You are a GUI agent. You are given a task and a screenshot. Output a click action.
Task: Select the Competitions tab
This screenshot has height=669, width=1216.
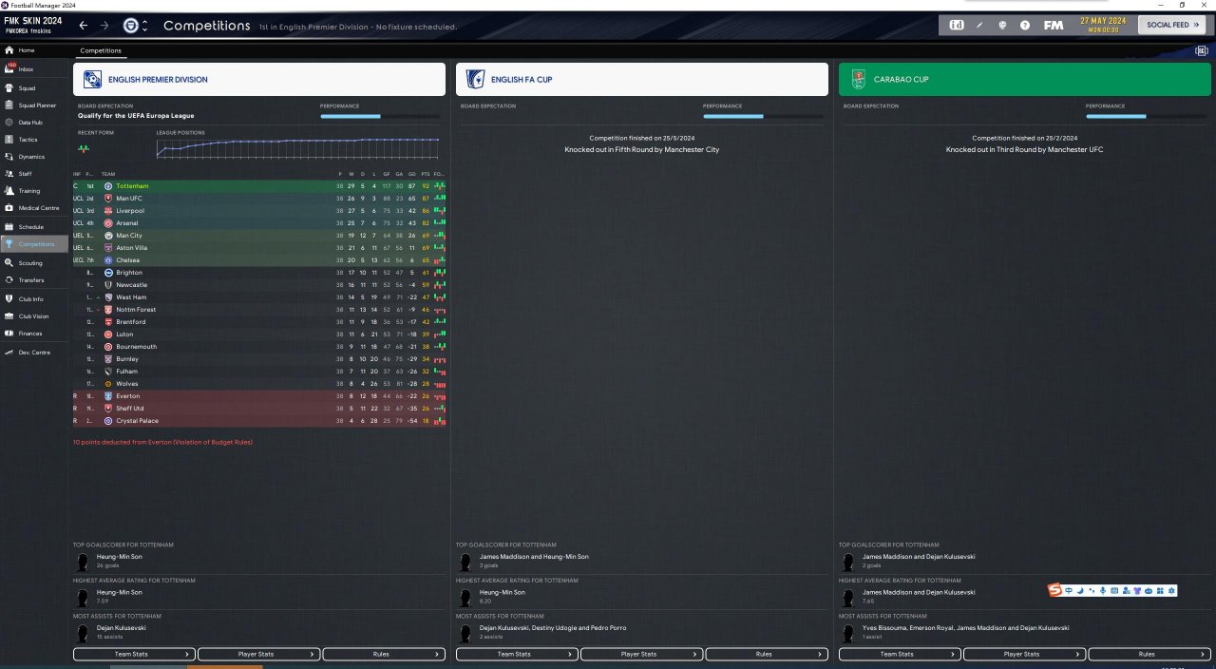click(x=100, y=50)
